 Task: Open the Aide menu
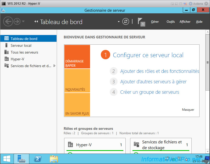(x=199, y=22)
